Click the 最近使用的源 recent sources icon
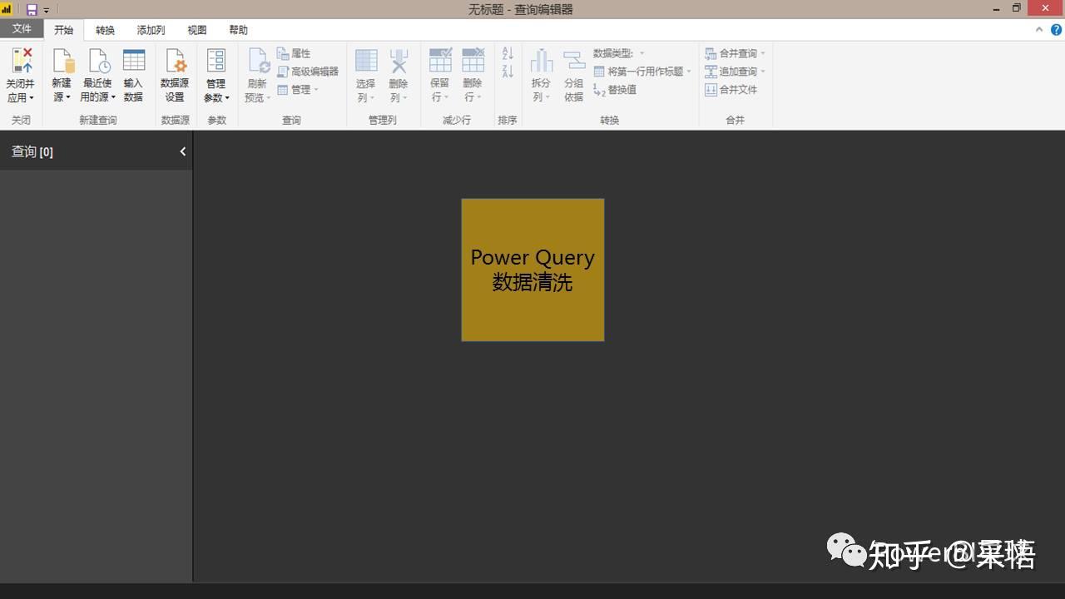1065x599 pixels. pos(98,61)
